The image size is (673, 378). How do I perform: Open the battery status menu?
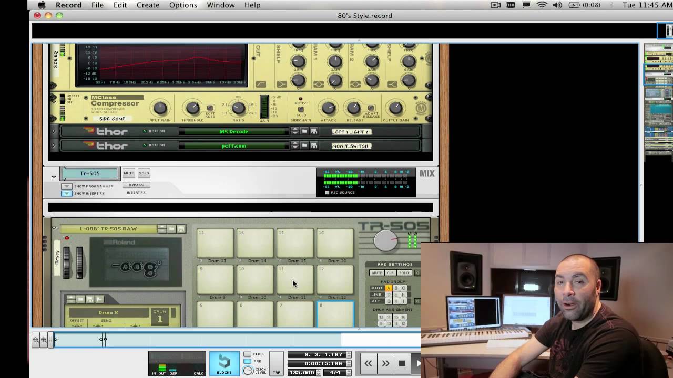pos(585,5)
